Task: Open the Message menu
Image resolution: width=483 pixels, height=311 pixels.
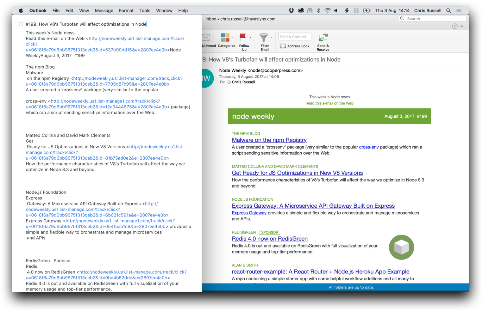Action: click(104, 10)
